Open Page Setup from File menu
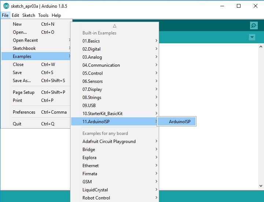264x202 pixels. [36, 92]
